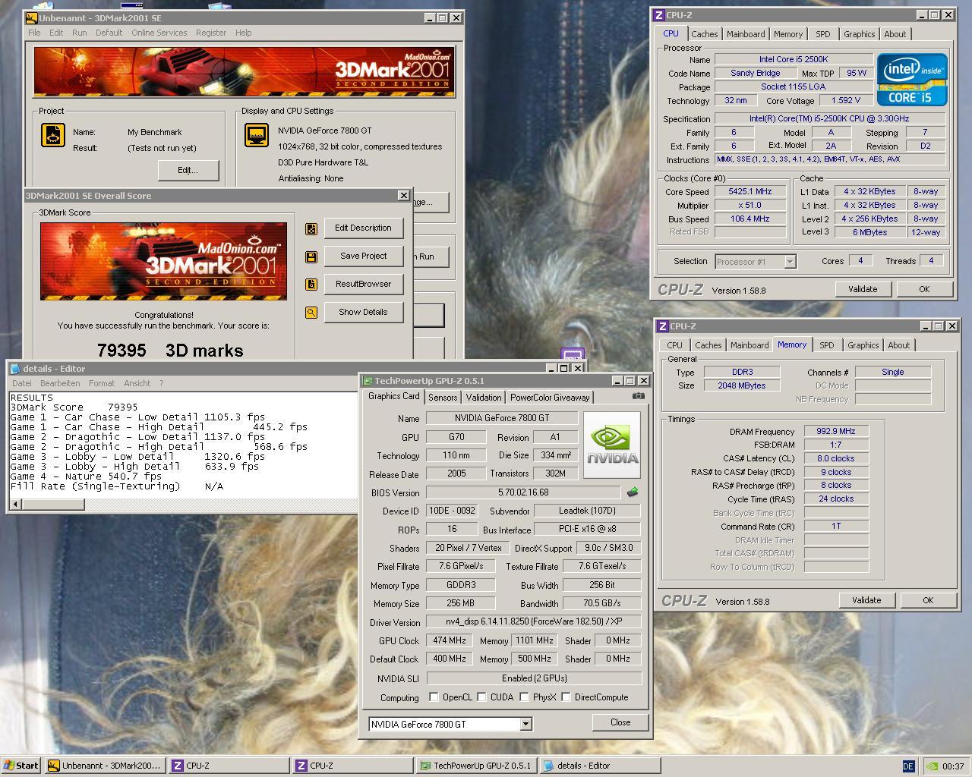The width and height of the screenshot is (972, 777).
Task: Switch to TechPowerUp GPU-Z taskbar button
Action: pyautogui.click(x=477, y=766)
